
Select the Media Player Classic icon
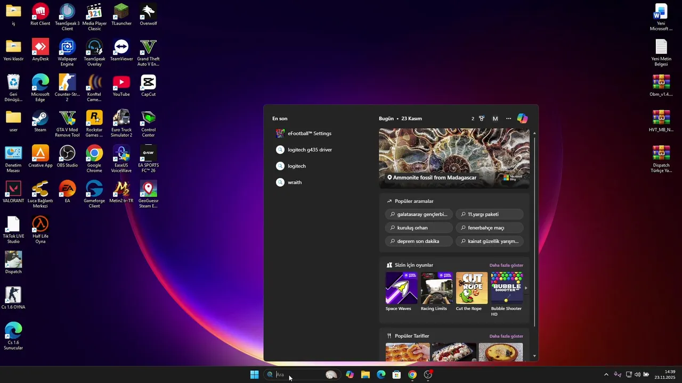(94, 17)
